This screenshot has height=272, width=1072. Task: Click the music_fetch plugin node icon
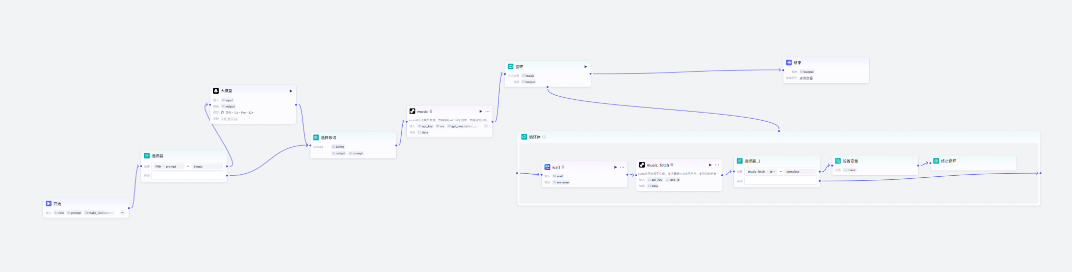[642, 165]
